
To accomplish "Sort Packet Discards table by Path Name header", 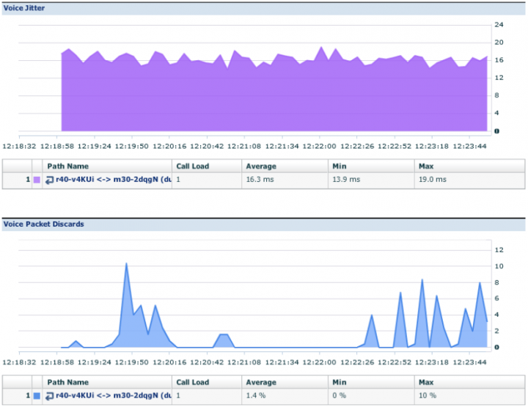I will click(x=67, y=382).
